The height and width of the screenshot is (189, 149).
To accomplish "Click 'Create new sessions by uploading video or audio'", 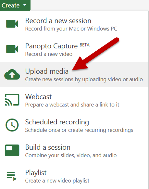I will (84, 79).
